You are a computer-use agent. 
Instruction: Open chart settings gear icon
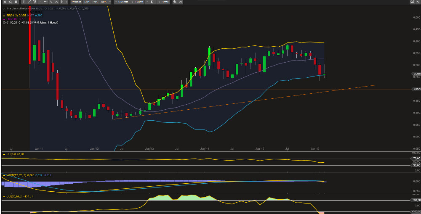[5, 2]
